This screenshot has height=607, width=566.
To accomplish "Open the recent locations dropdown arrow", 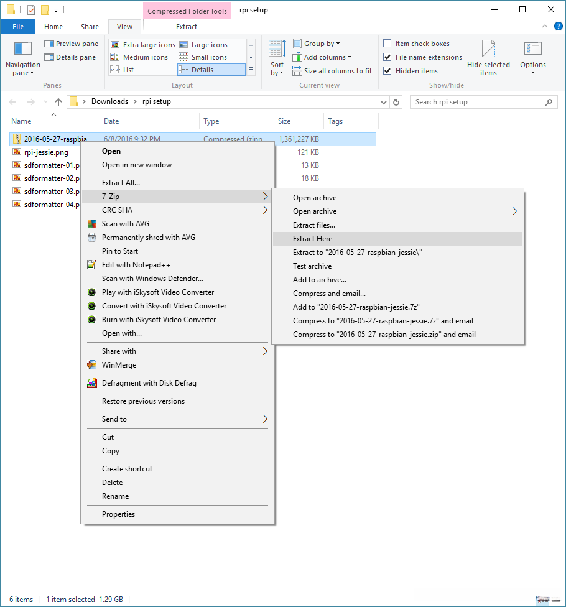I will pyautogui.click(x=45, y=102).
